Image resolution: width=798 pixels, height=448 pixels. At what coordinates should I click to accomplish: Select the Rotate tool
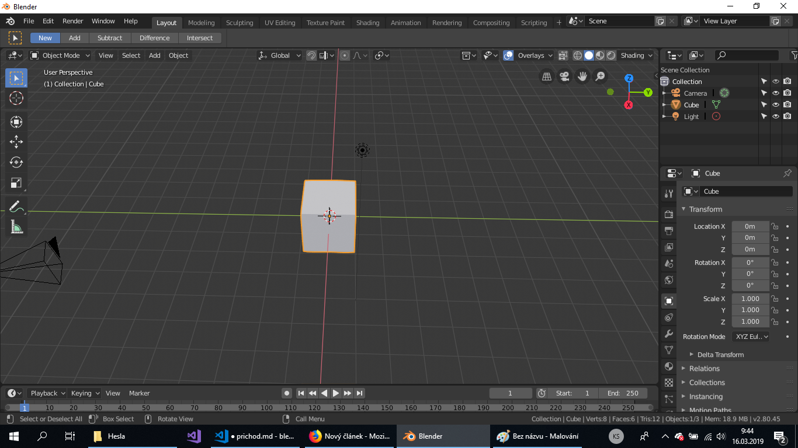[x=16, y=163]
